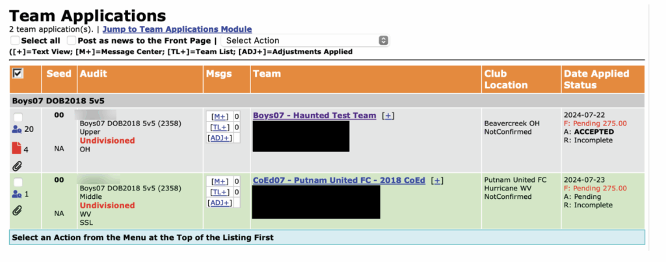Open ADJ+ adjustments for Haunted Test Team
The width and height of the screenshot is (666, 262).
pos(220,138)
